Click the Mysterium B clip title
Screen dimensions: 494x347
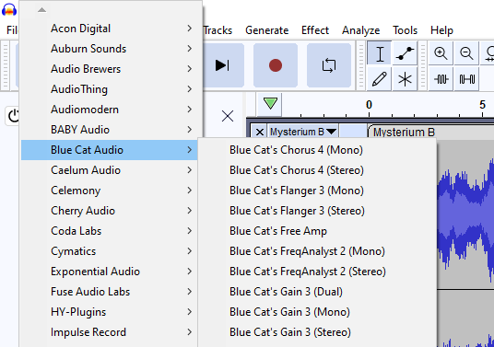pyautogui.click(x=404, y=133)
